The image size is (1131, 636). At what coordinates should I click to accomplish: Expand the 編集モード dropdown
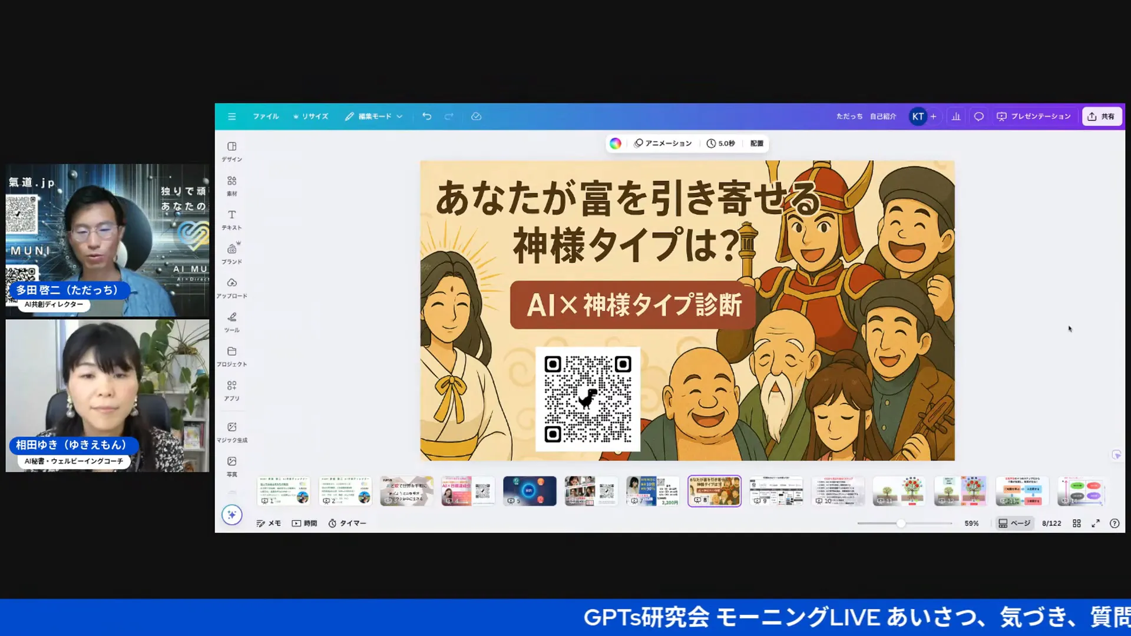coord(374,117)
